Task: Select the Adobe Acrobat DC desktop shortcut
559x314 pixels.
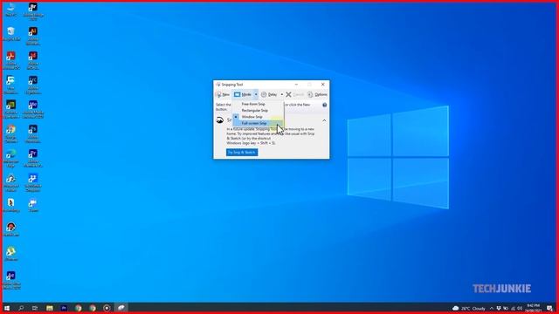Action: point(11,60)
